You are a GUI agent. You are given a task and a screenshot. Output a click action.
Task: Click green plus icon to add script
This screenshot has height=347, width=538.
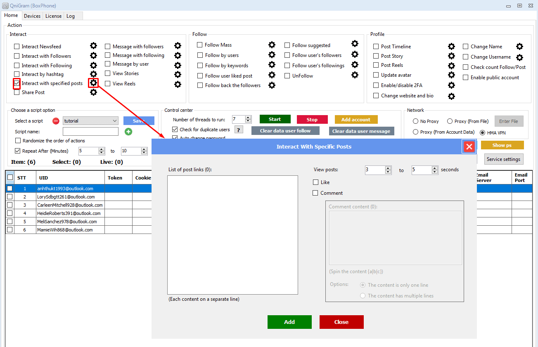[x=128, y=132]
